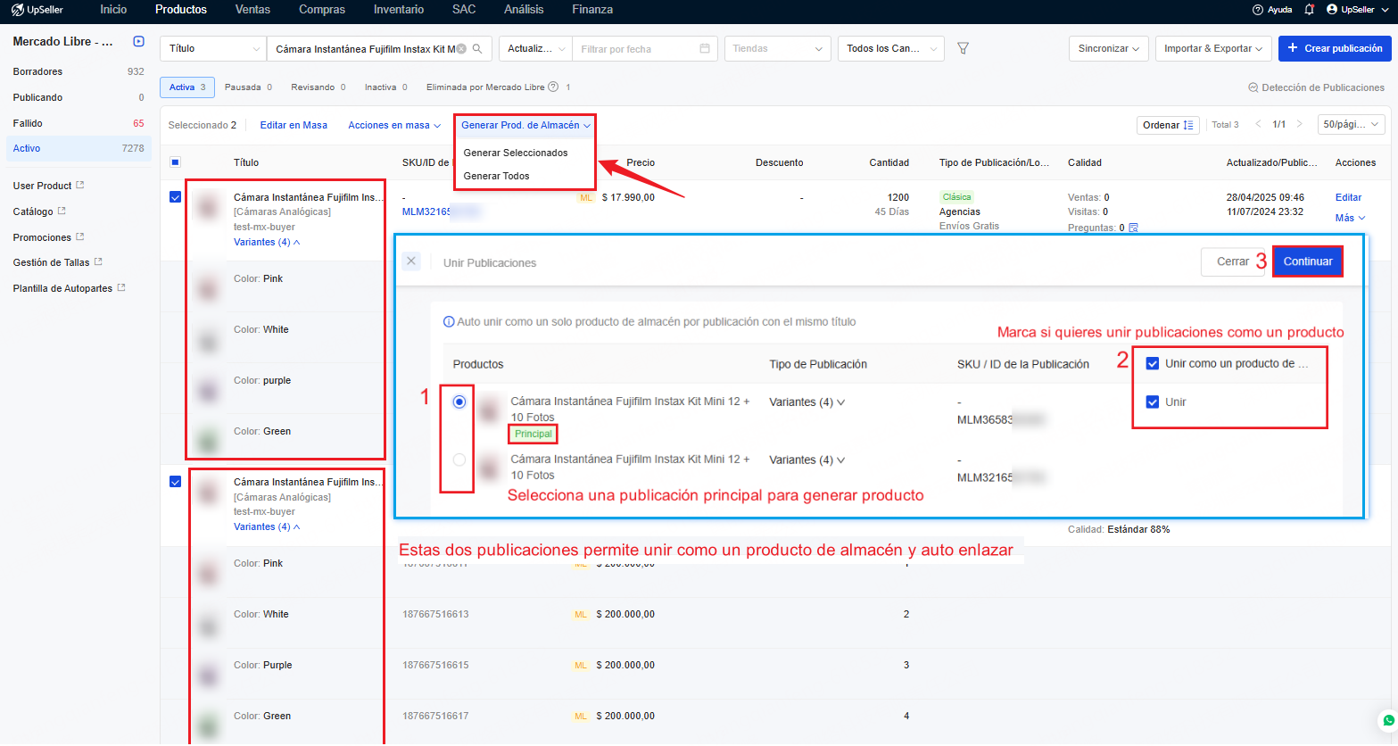
Task: Open the notification bell
Action: click(x=1309, y=10)
